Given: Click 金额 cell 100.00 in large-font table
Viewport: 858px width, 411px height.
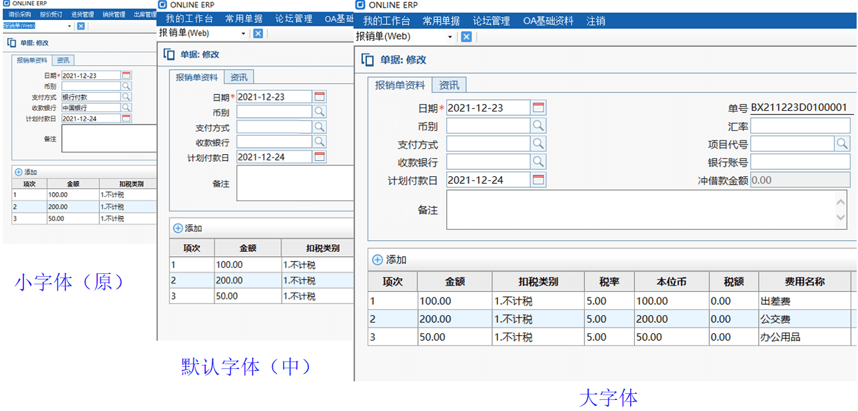Looking at the screenshot, I should [454, 301].
